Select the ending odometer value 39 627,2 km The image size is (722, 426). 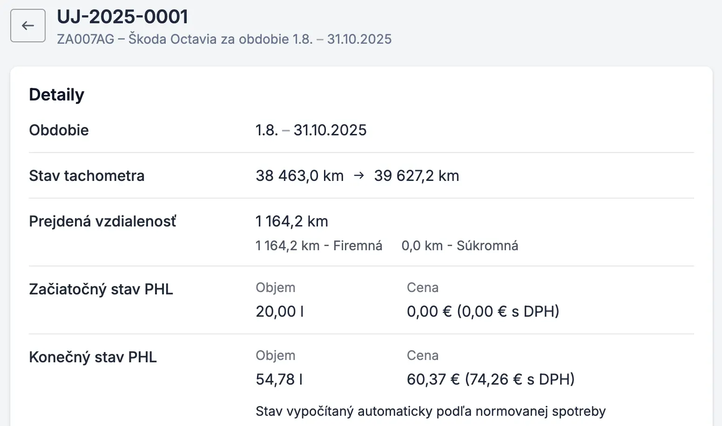416,176
